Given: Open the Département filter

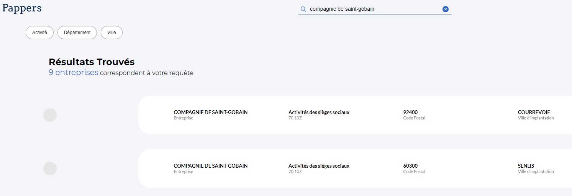Looking at the screenshot, I should pyautogui.click(x=77, y=33).
